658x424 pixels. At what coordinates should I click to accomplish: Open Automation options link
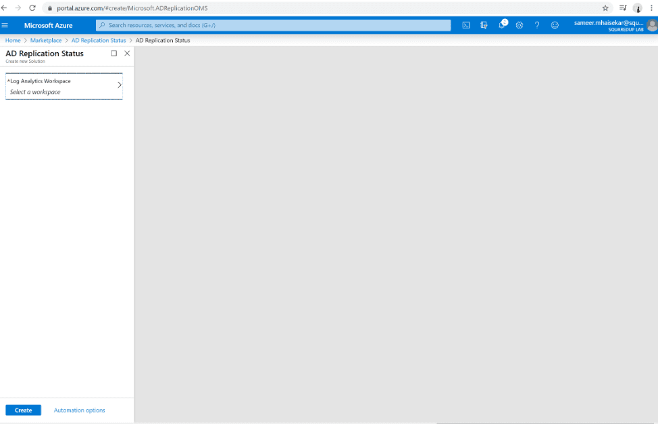click(x=79, y=410)
